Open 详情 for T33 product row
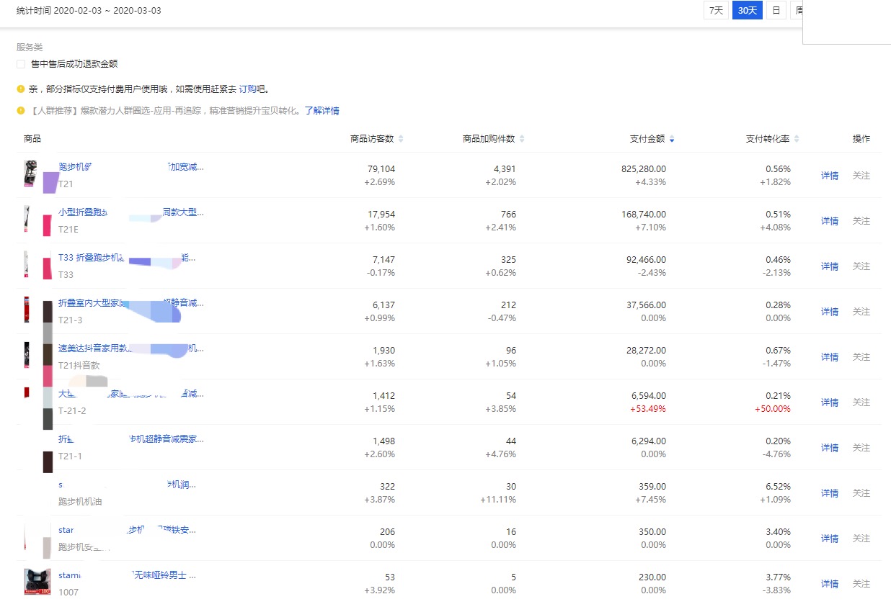The width and height of the screenshot is (891, 612). [829, 266]
